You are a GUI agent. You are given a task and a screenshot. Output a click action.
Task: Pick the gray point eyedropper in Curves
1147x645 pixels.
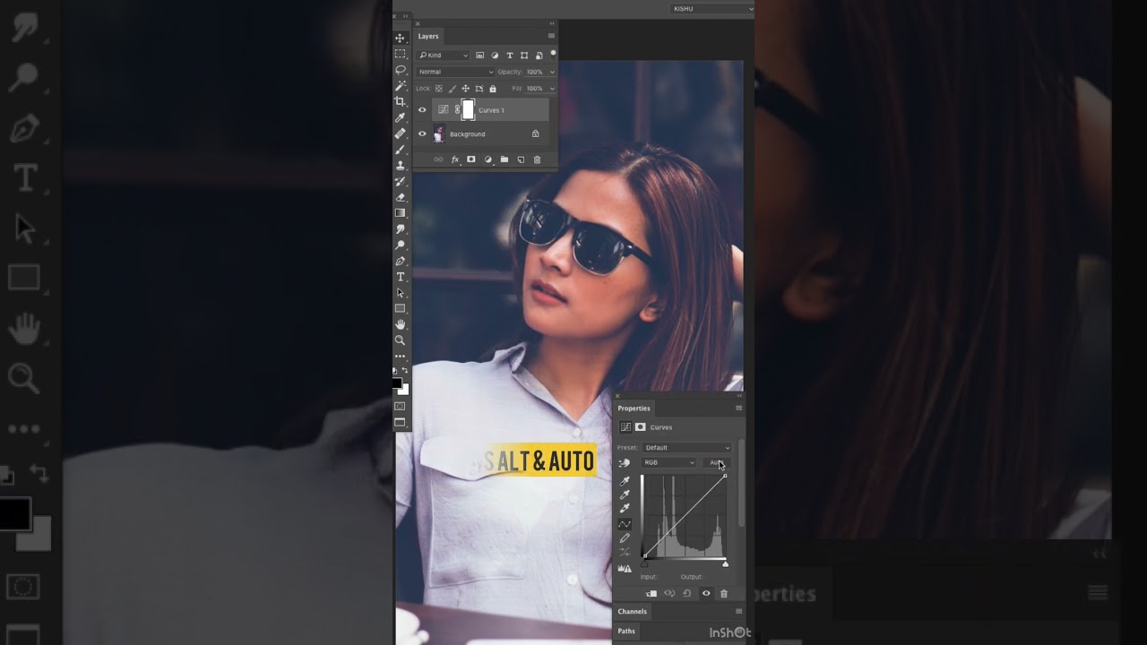pos(625,494)
